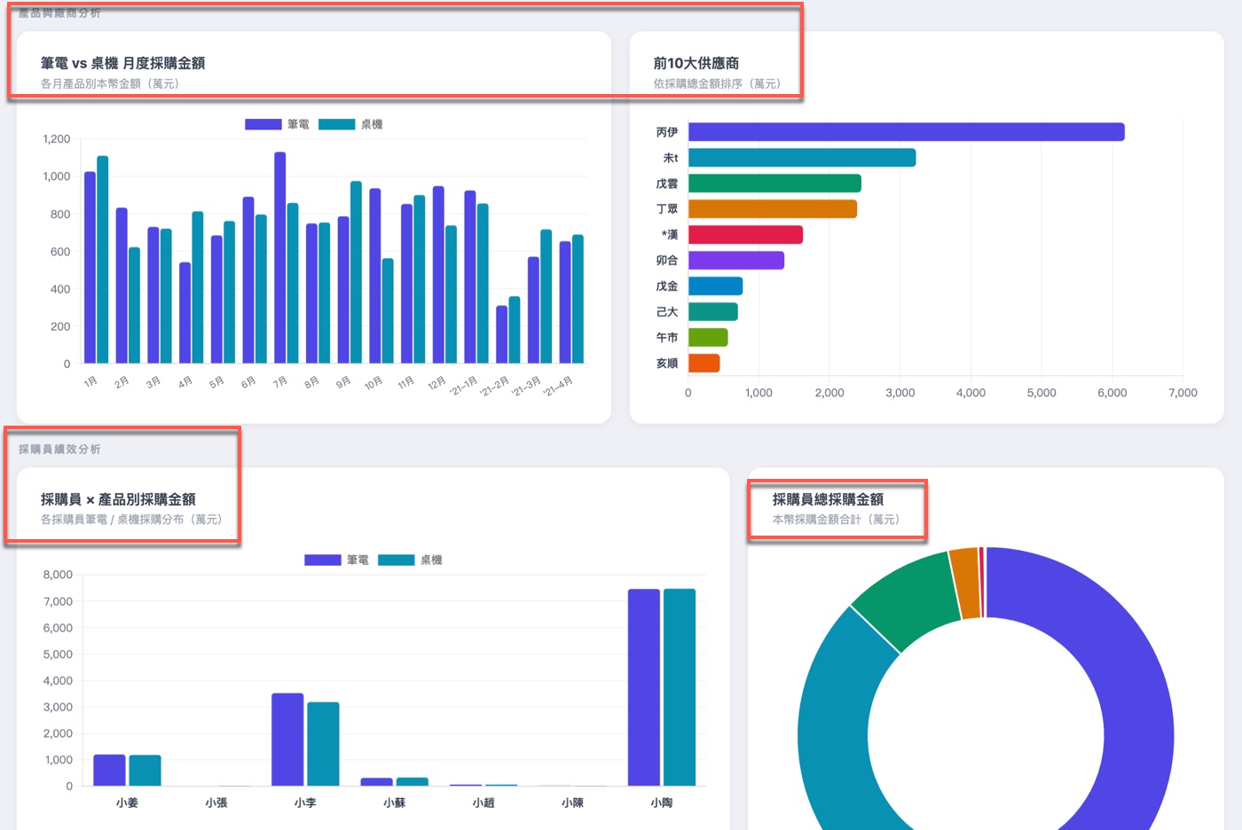Click the 9月 桌機 bar in monthly chart

(x=356, y=272)
